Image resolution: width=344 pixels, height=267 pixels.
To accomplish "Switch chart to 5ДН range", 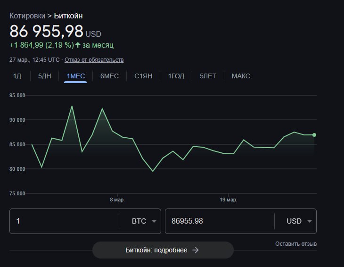I will [x=45, y=76].
